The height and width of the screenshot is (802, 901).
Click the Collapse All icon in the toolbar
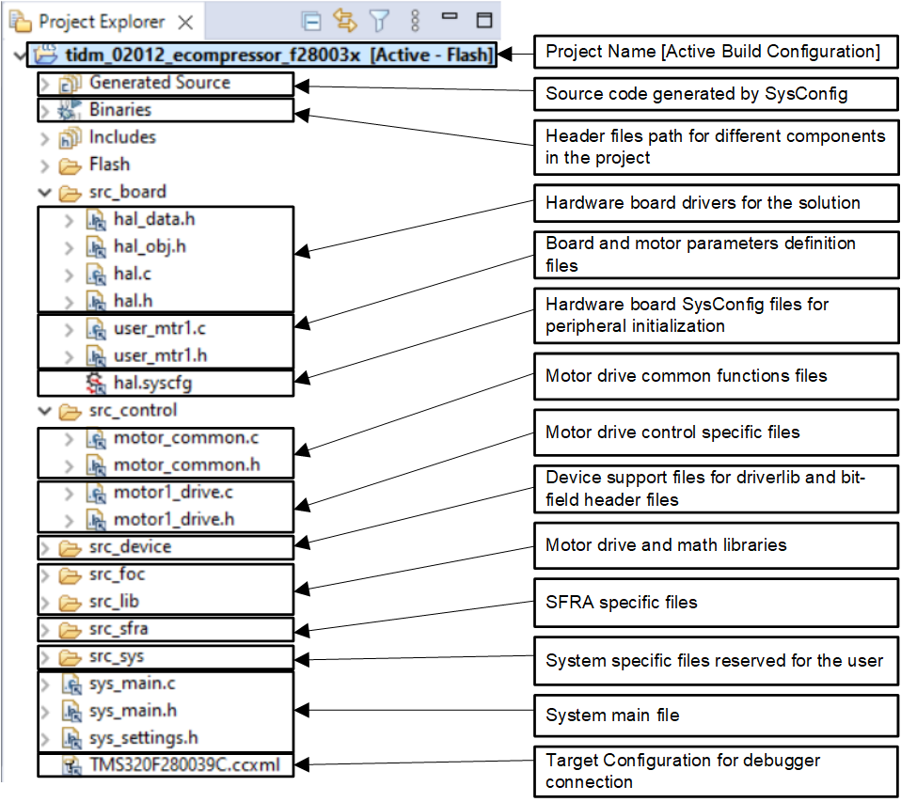pos(311,20)
